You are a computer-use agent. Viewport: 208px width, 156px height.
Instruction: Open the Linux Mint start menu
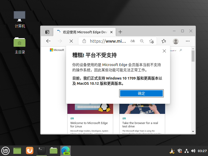click(x=5, y=151)
